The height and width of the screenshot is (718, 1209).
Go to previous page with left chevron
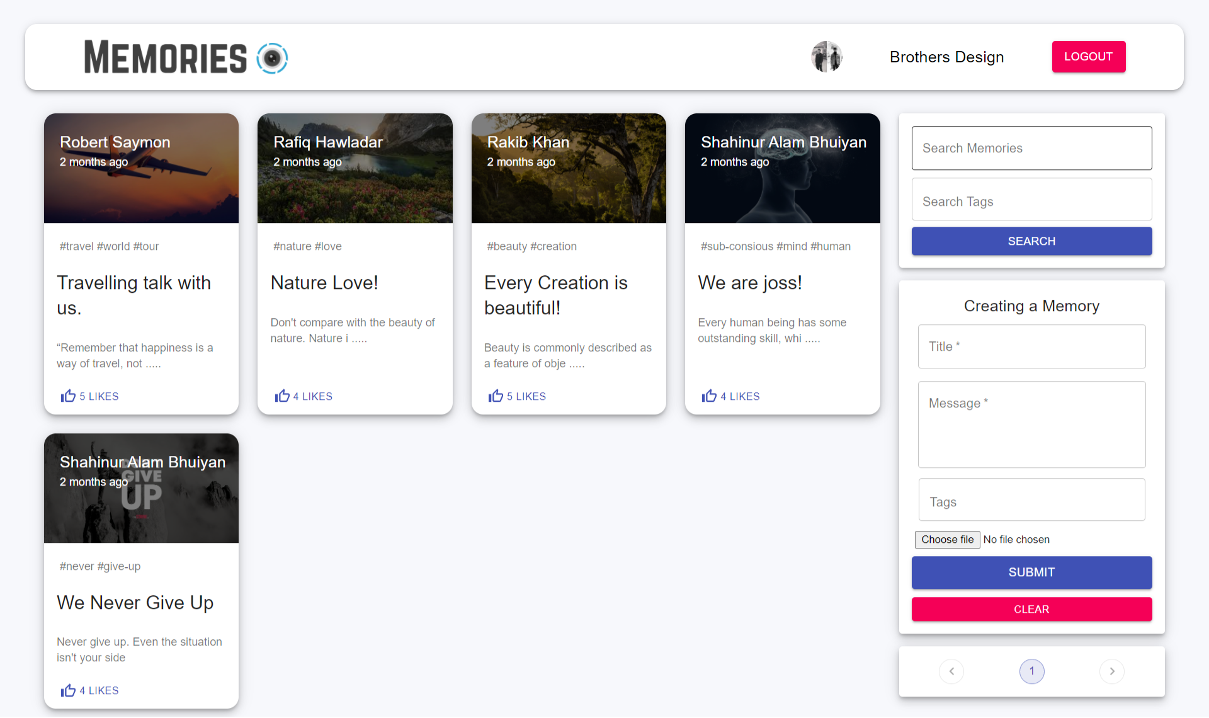coord(951,671)
